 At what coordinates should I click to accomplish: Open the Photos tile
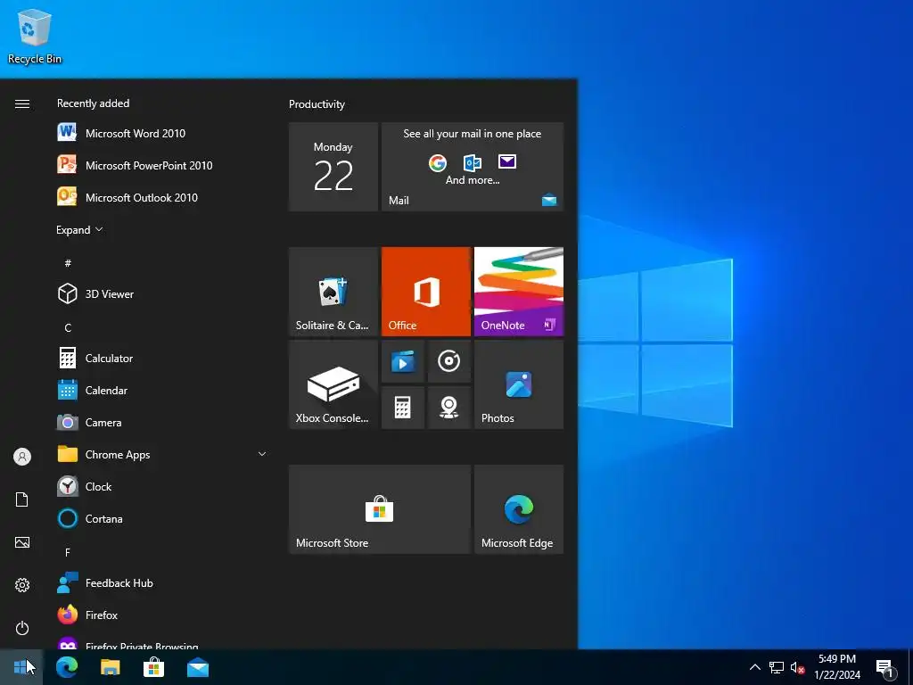point(519,384)
